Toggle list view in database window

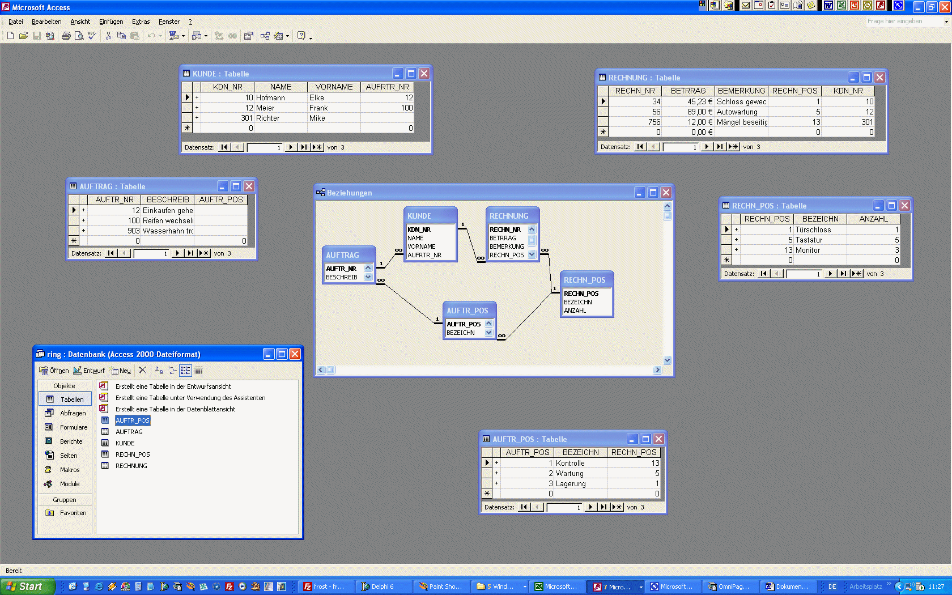click(185, 371)
